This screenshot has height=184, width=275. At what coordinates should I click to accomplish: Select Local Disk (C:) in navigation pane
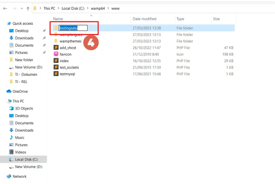(x=23, y=160)
